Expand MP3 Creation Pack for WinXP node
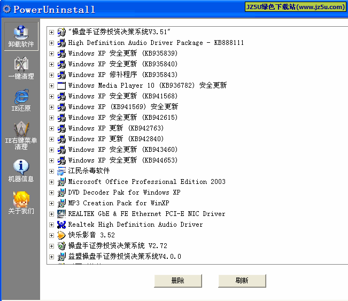 coord(51,203)
